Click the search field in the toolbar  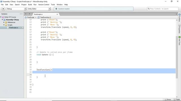[163, 9]
